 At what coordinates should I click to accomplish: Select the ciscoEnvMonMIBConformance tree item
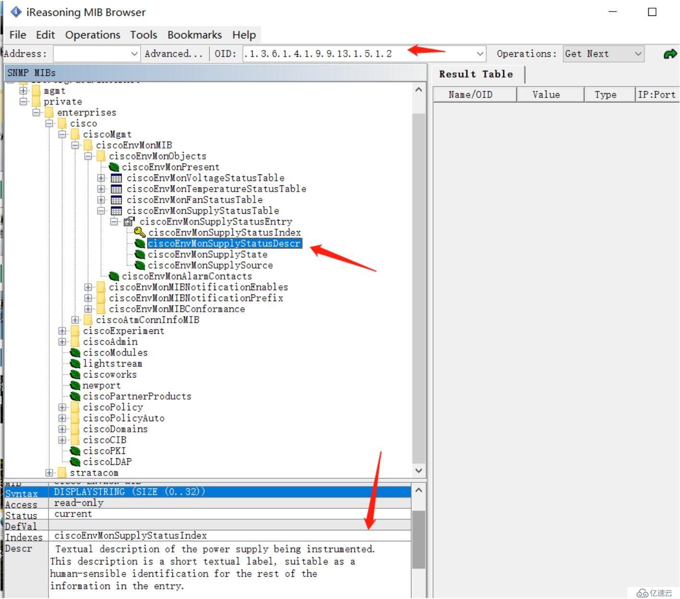coord(177,309)
